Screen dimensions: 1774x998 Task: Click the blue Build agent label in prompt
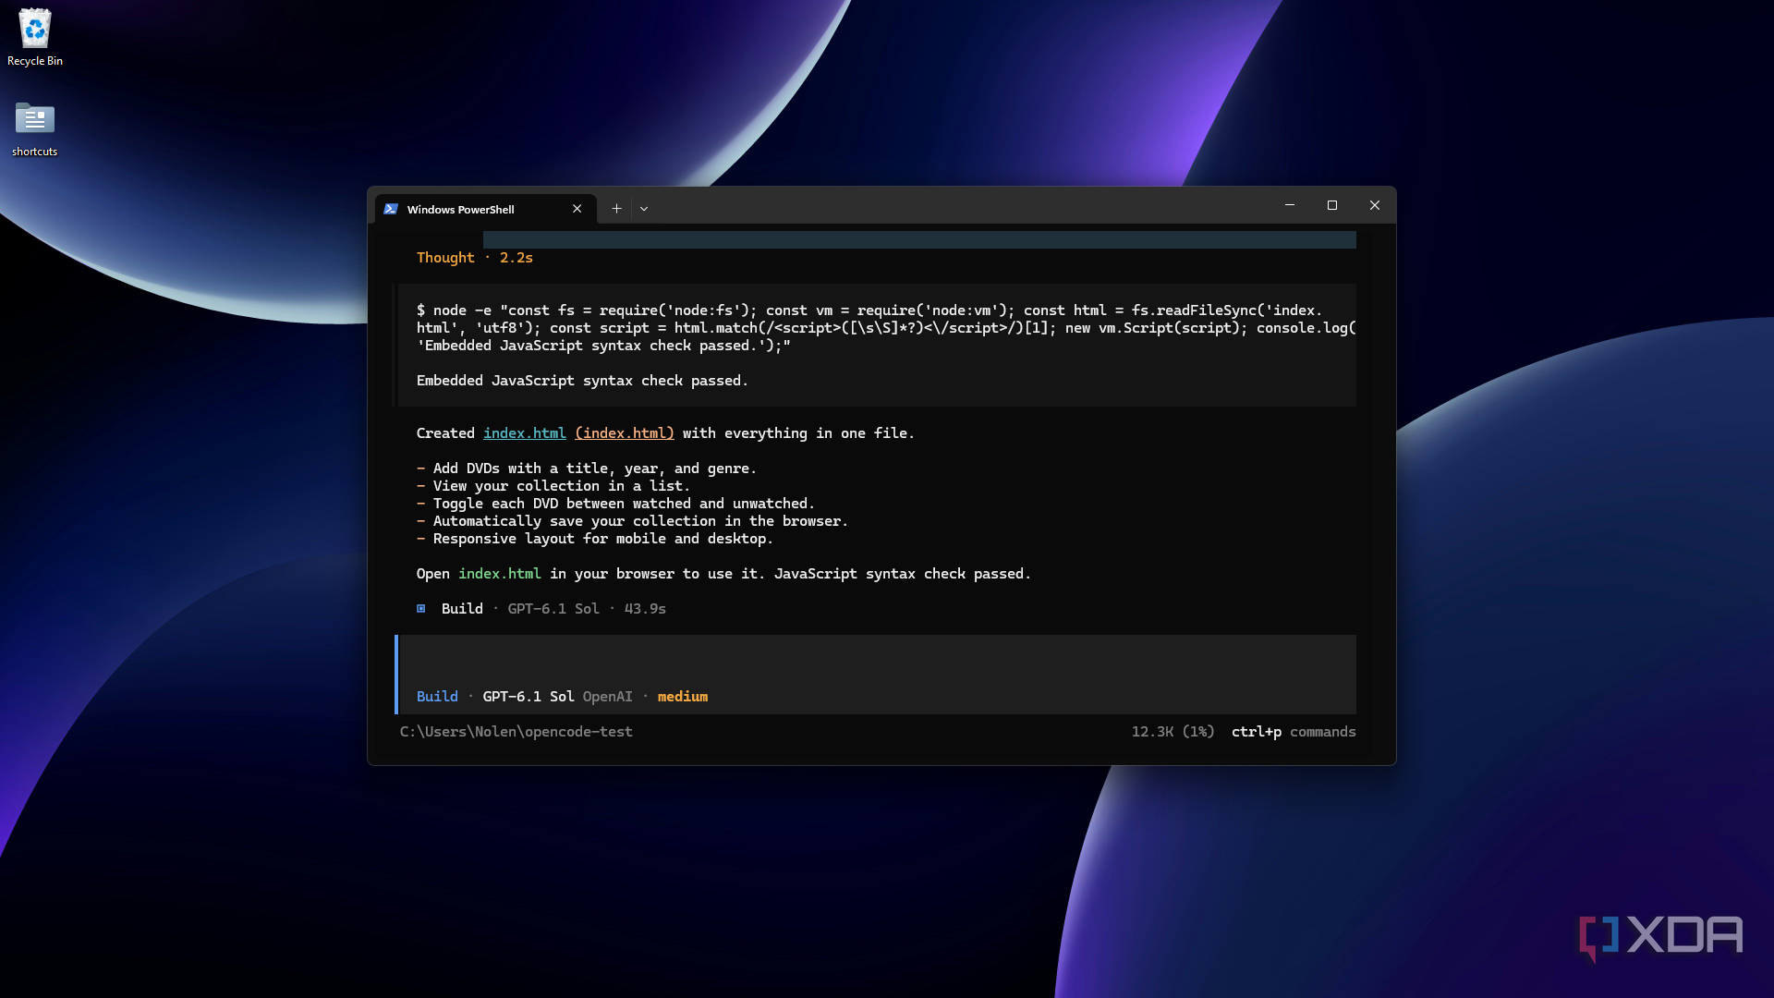pyautogui.click(x=437, y=697)
